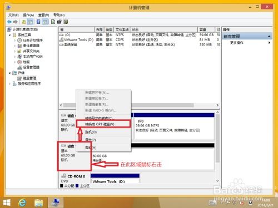The height and width of the screenshot is (208, 278).
Task: Click the horizontal scrollbar right arrow
Action: [x=217, y=105]
